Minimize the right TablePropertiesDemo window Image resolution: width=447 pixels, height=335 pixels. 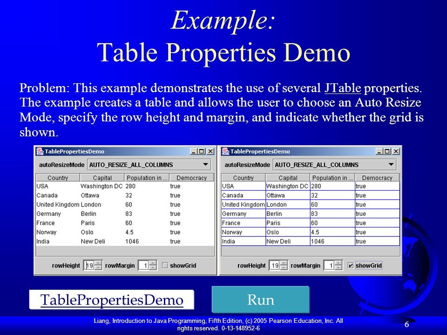pyautogui.click(x=379, y=152)
